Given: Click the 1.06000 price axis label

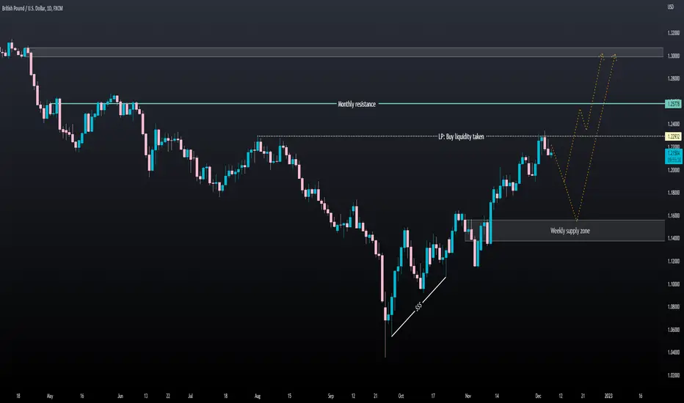Looking at the screenshot, I should click(x=673, y=330).
